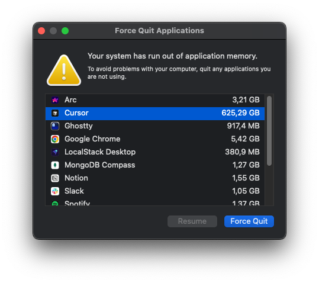Image resolution: width=319 pixels, height=283 pixels.
Task: Choose Google Chrome from the list
Action: click(x=92, y=139)
